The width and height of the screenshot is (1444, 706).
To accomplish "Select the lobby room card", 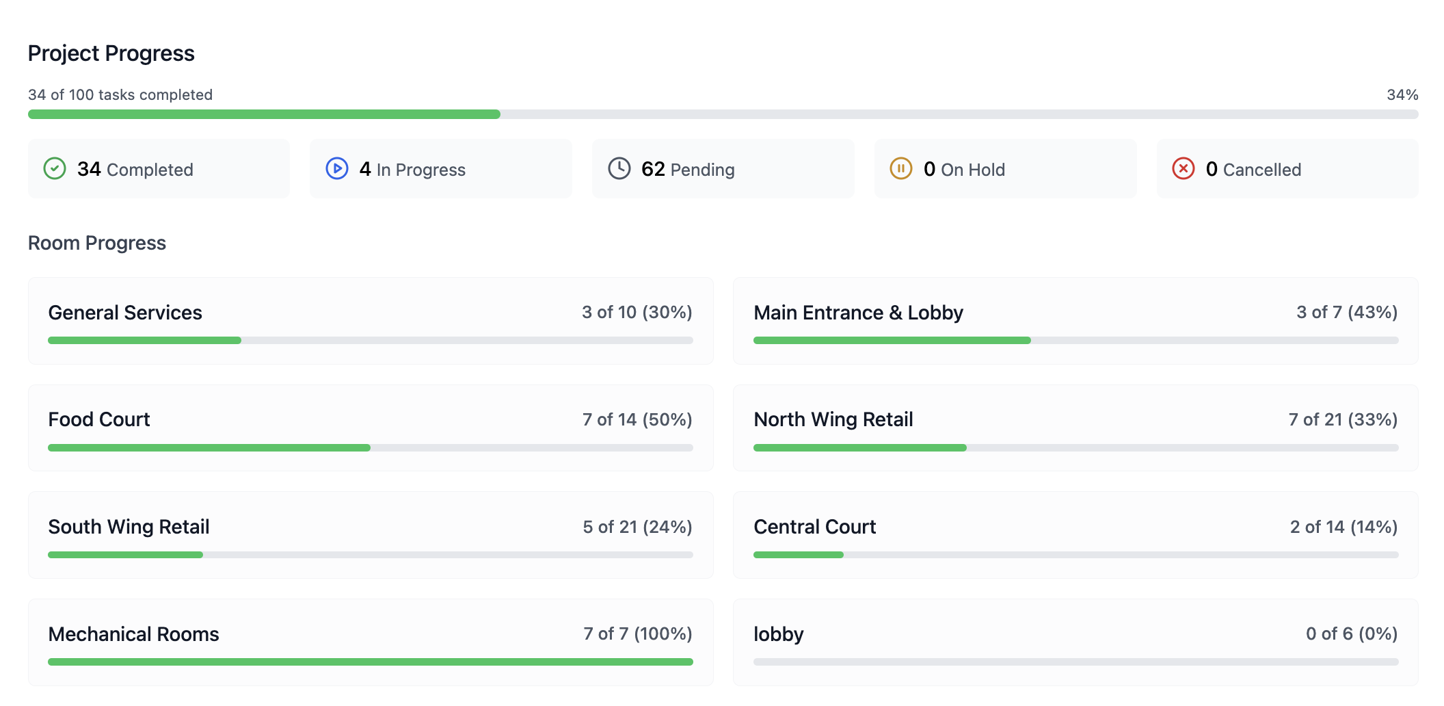I will [x=1075, y=642].
